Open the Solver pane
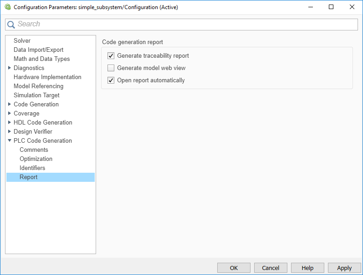363x275 pixels. [x=22, y=40]
